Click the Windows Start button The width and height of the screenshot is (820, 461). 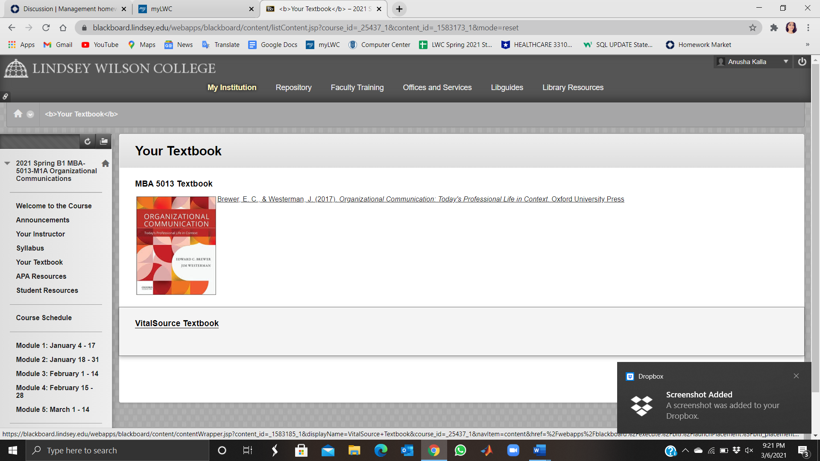[13, 450]
